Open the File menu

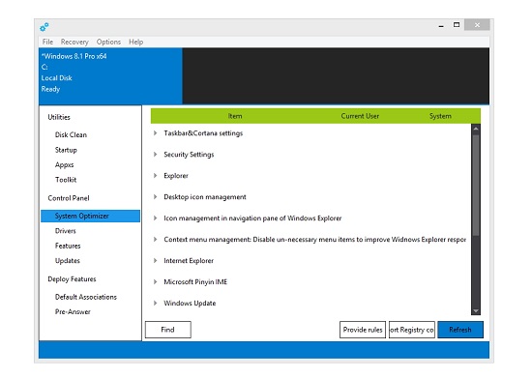coord(47,42)
